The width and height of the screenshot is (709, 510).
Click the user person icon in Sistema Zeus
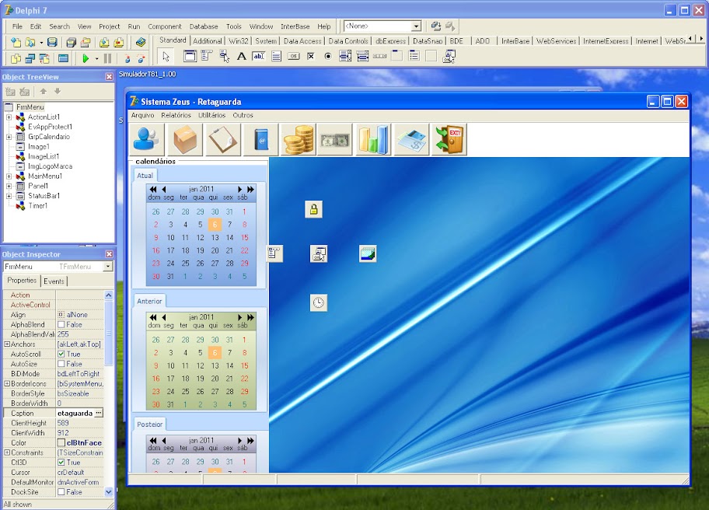[x=146, y=139]
